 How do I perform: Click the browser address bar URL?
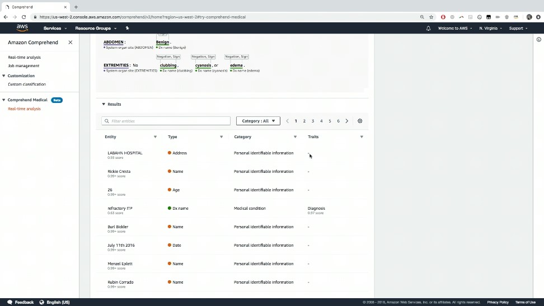[143, 17]
